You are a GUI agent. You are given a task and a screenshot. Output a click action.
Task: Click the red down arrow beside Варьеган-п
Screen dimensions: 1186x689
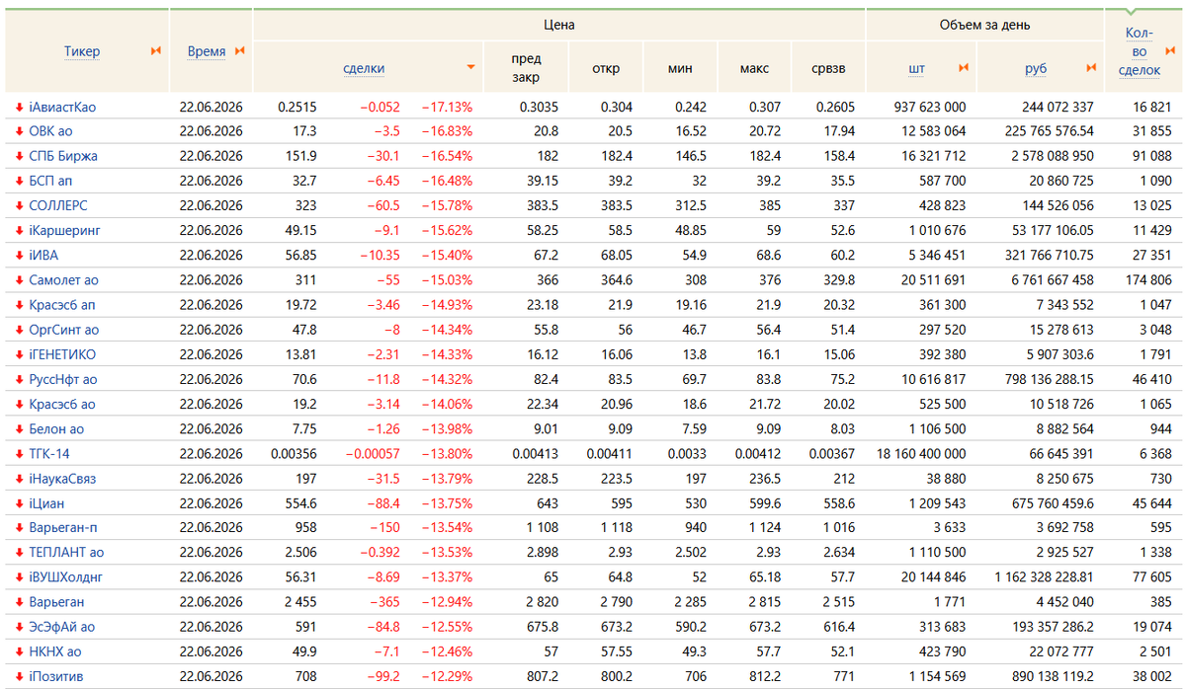coord(18,528)
